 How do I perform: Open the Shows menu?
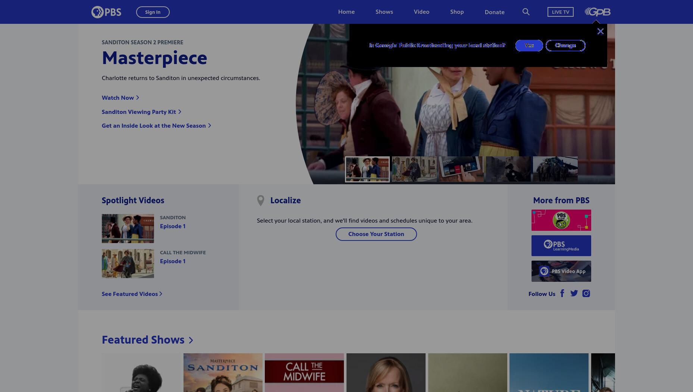pos(384,12)
